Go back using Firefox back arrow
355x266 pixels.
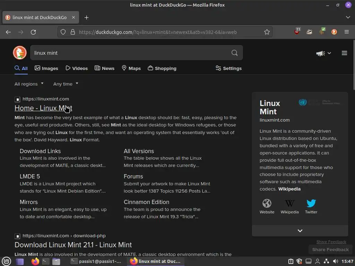(x=8, y=32)
